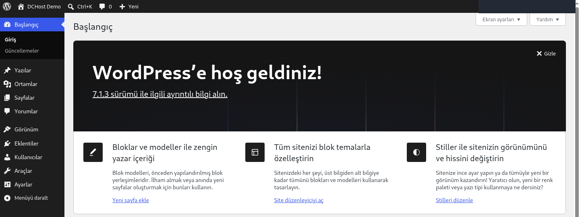Screen dimensions: 580x217
Task: Open the Yorumlar menu item
Action: [32, 111]
